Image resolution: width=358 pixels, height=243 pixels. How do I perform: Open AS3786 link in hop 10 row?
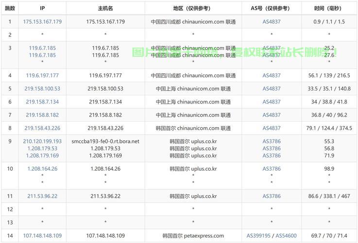[272, 169]
